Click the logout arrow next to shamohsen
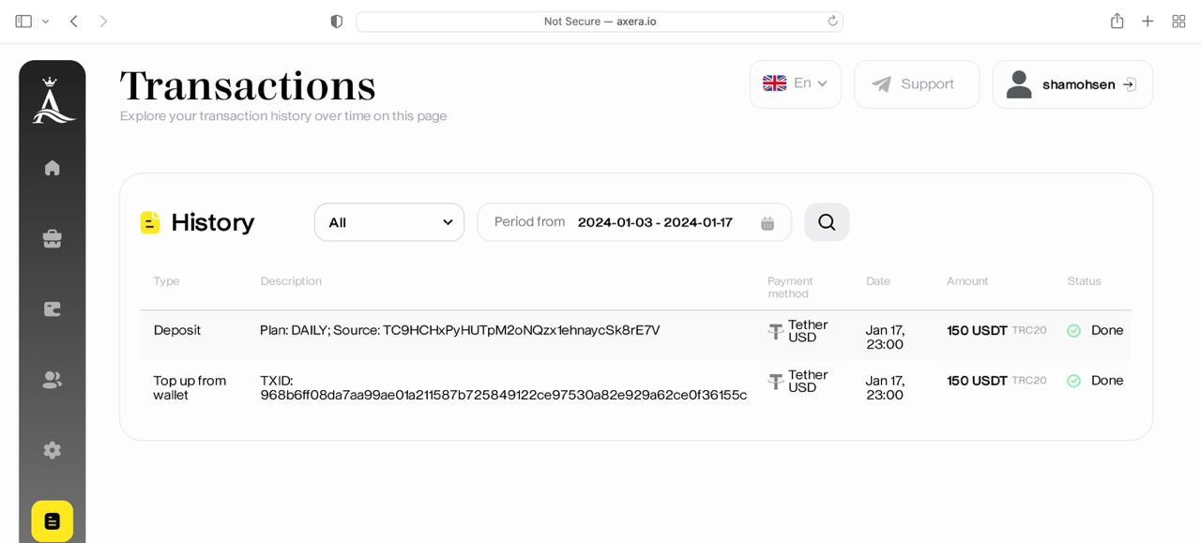 pyautogui.click(x=1130, y=84)
